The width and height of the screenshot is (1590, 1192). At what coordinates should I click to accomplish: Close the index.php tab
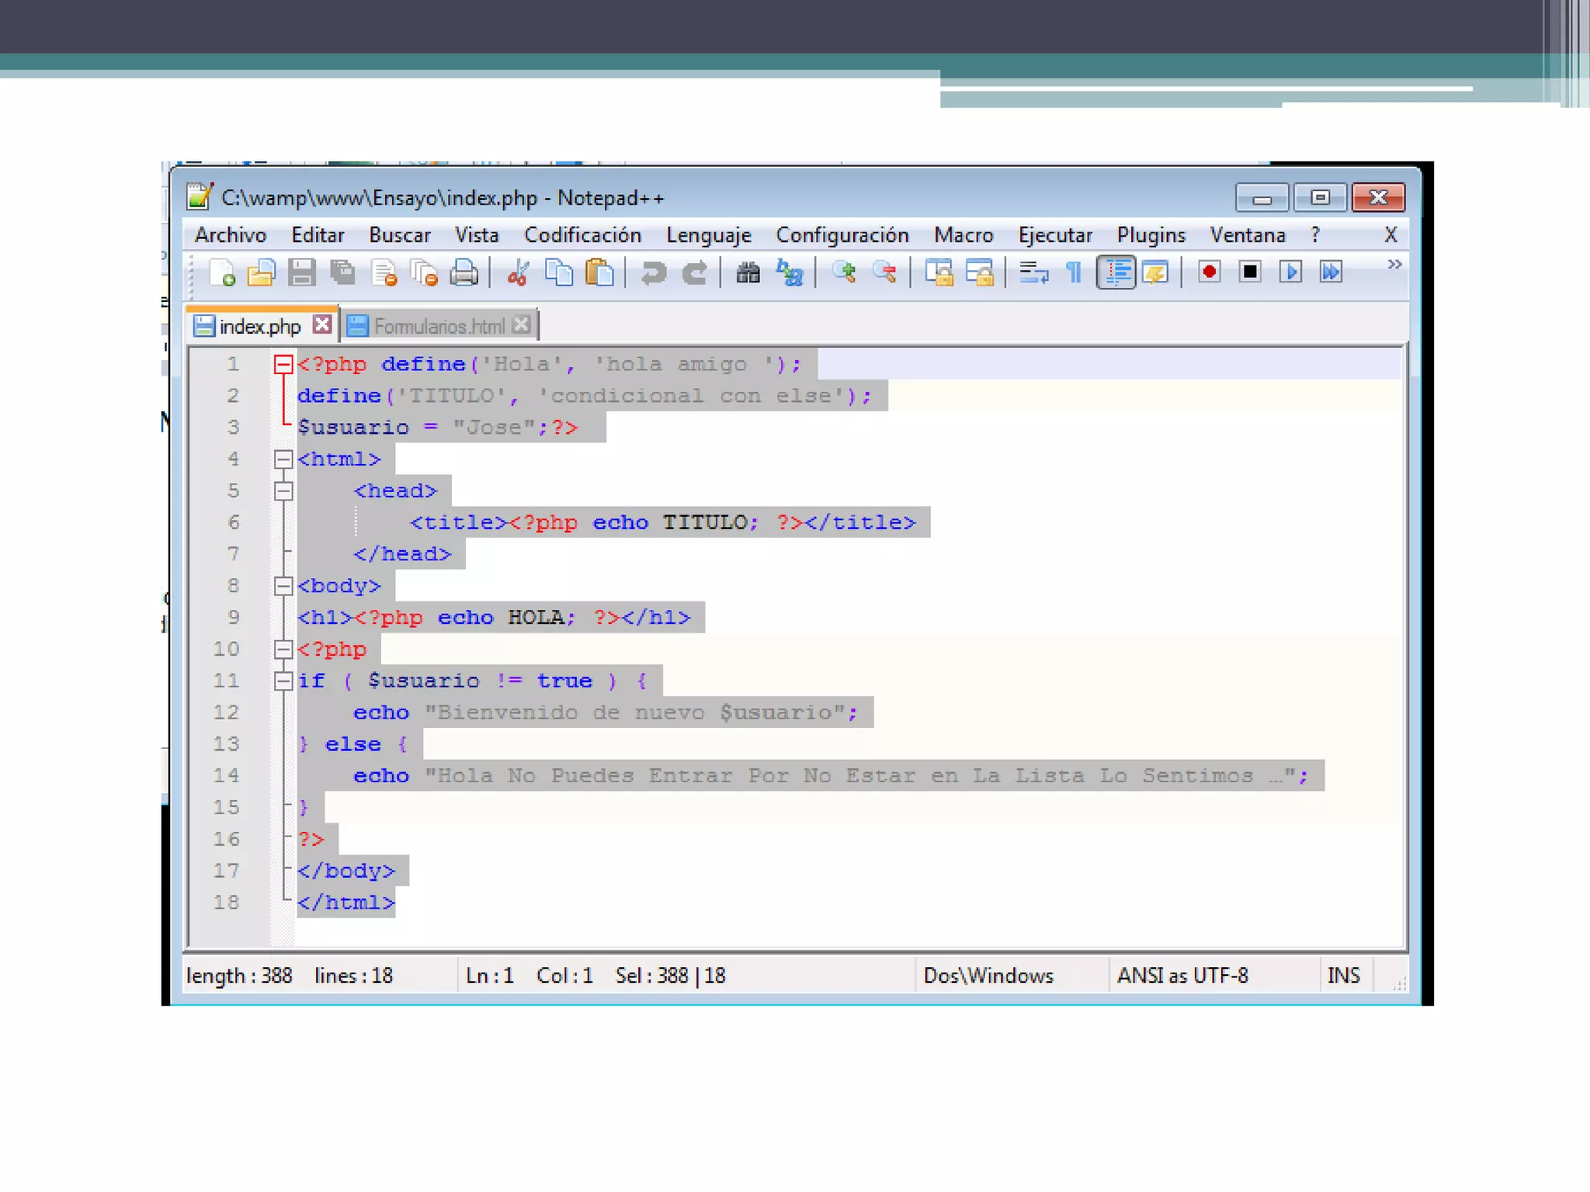click(322, 325)
